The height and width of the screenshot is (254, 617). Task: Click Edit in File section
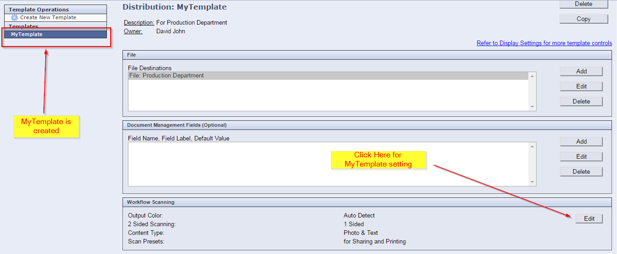(581, 86)
